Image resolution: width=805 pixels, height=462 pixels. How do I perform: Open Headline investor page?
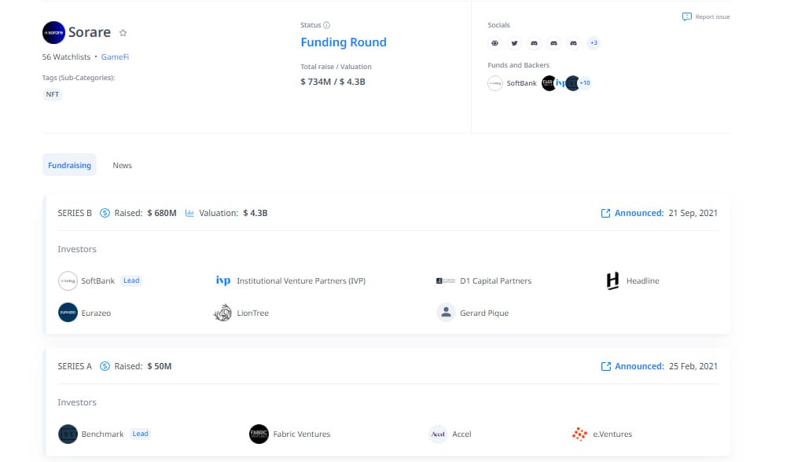coord(643,280)
